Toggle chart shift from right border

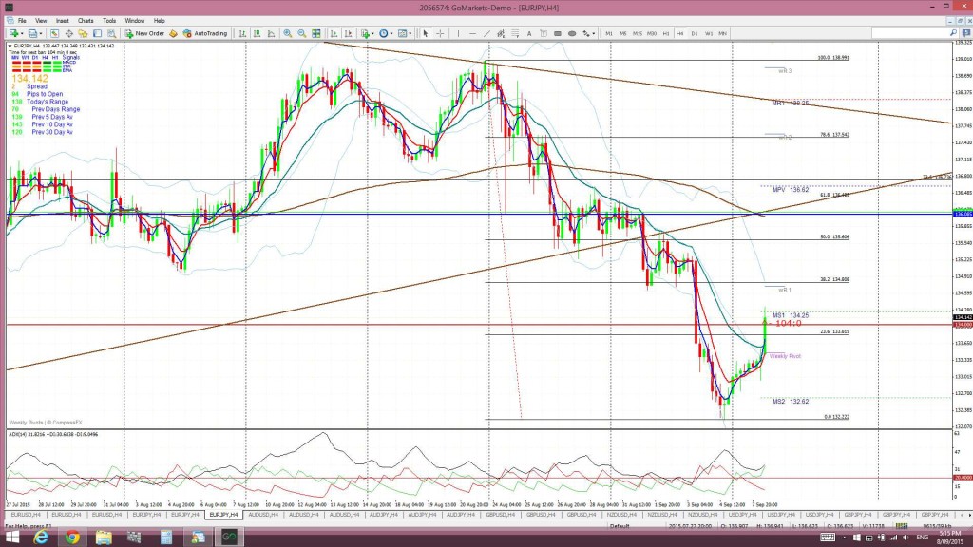348,33
